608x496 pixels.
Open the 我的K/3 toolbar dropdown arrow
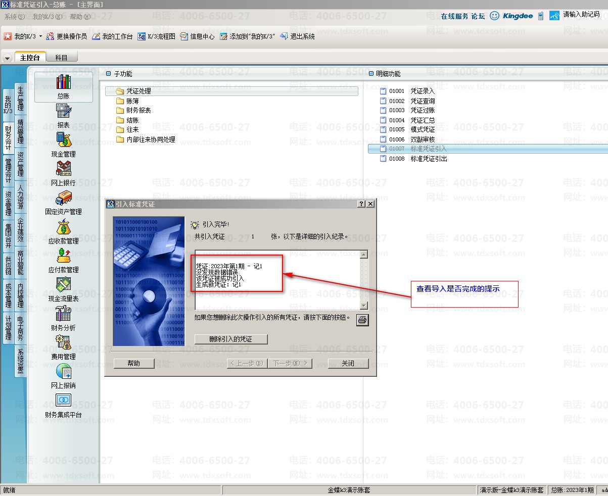pyautogui.click(x=41, y=36)
